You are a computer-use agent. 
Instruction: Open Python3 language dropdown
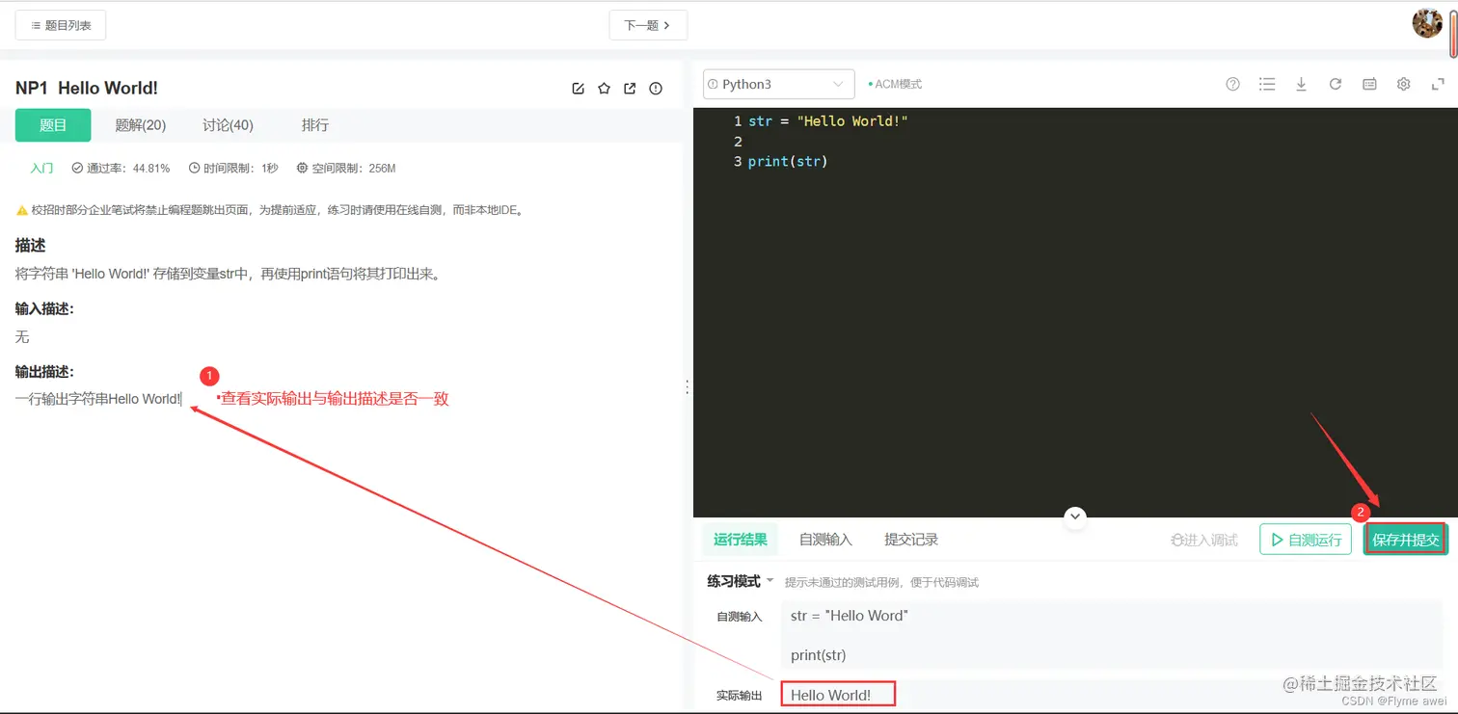[x=779, y=84]
